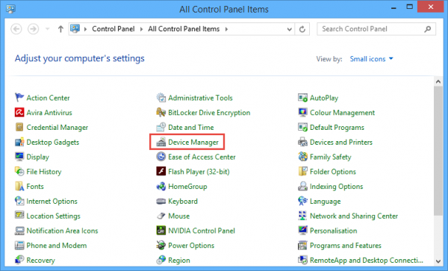Click the Avira Antivirus icon
This screenshot has height=271, width=448.
click(x=19, y=113)
